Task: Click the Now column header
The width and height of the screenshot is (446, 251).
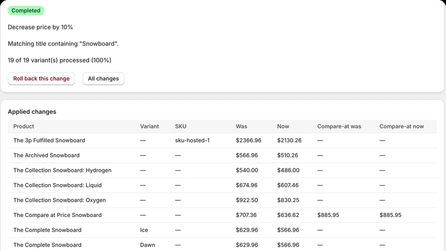Action: 283,127
